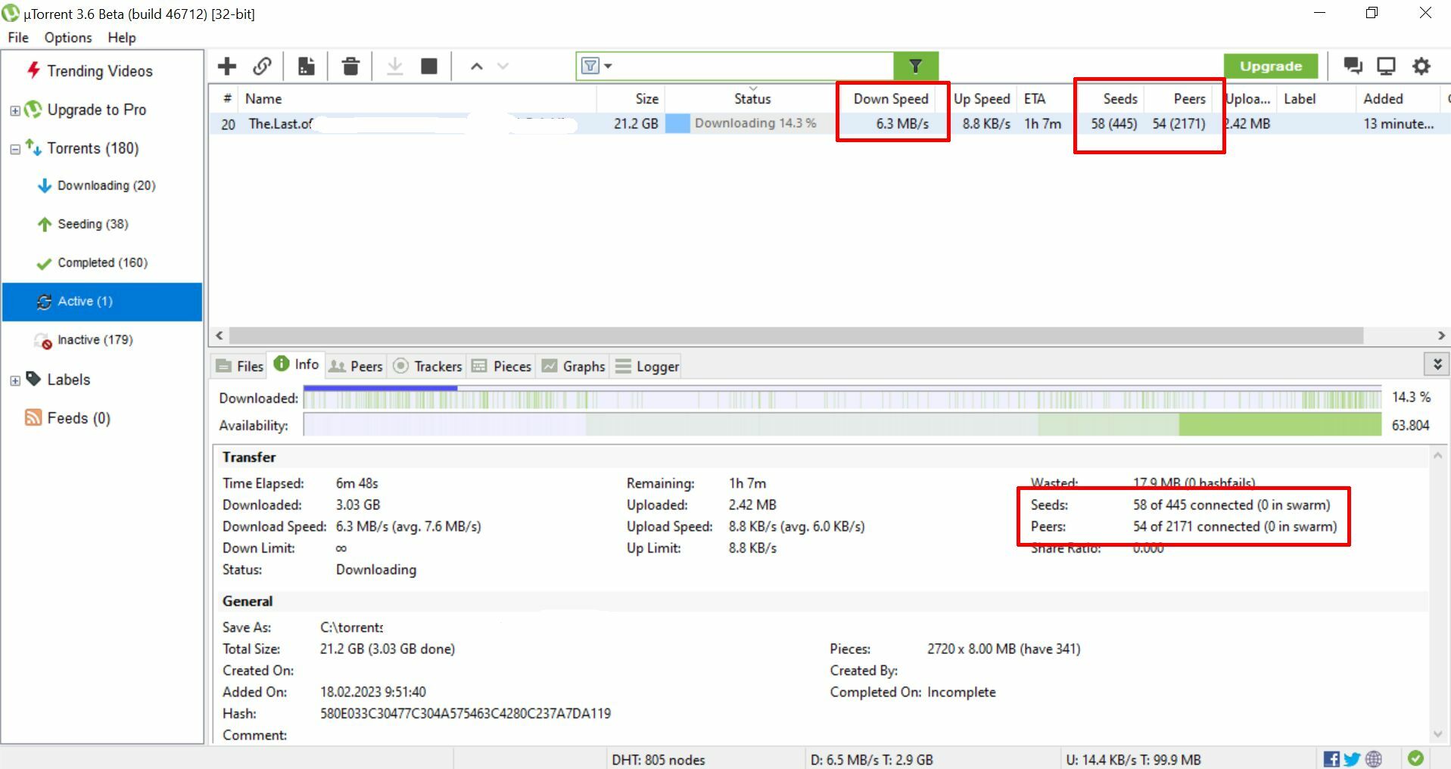This screenshot has height=769, width=1451.
Task: Sort by the Added column header
Action: coord(1397,99)
